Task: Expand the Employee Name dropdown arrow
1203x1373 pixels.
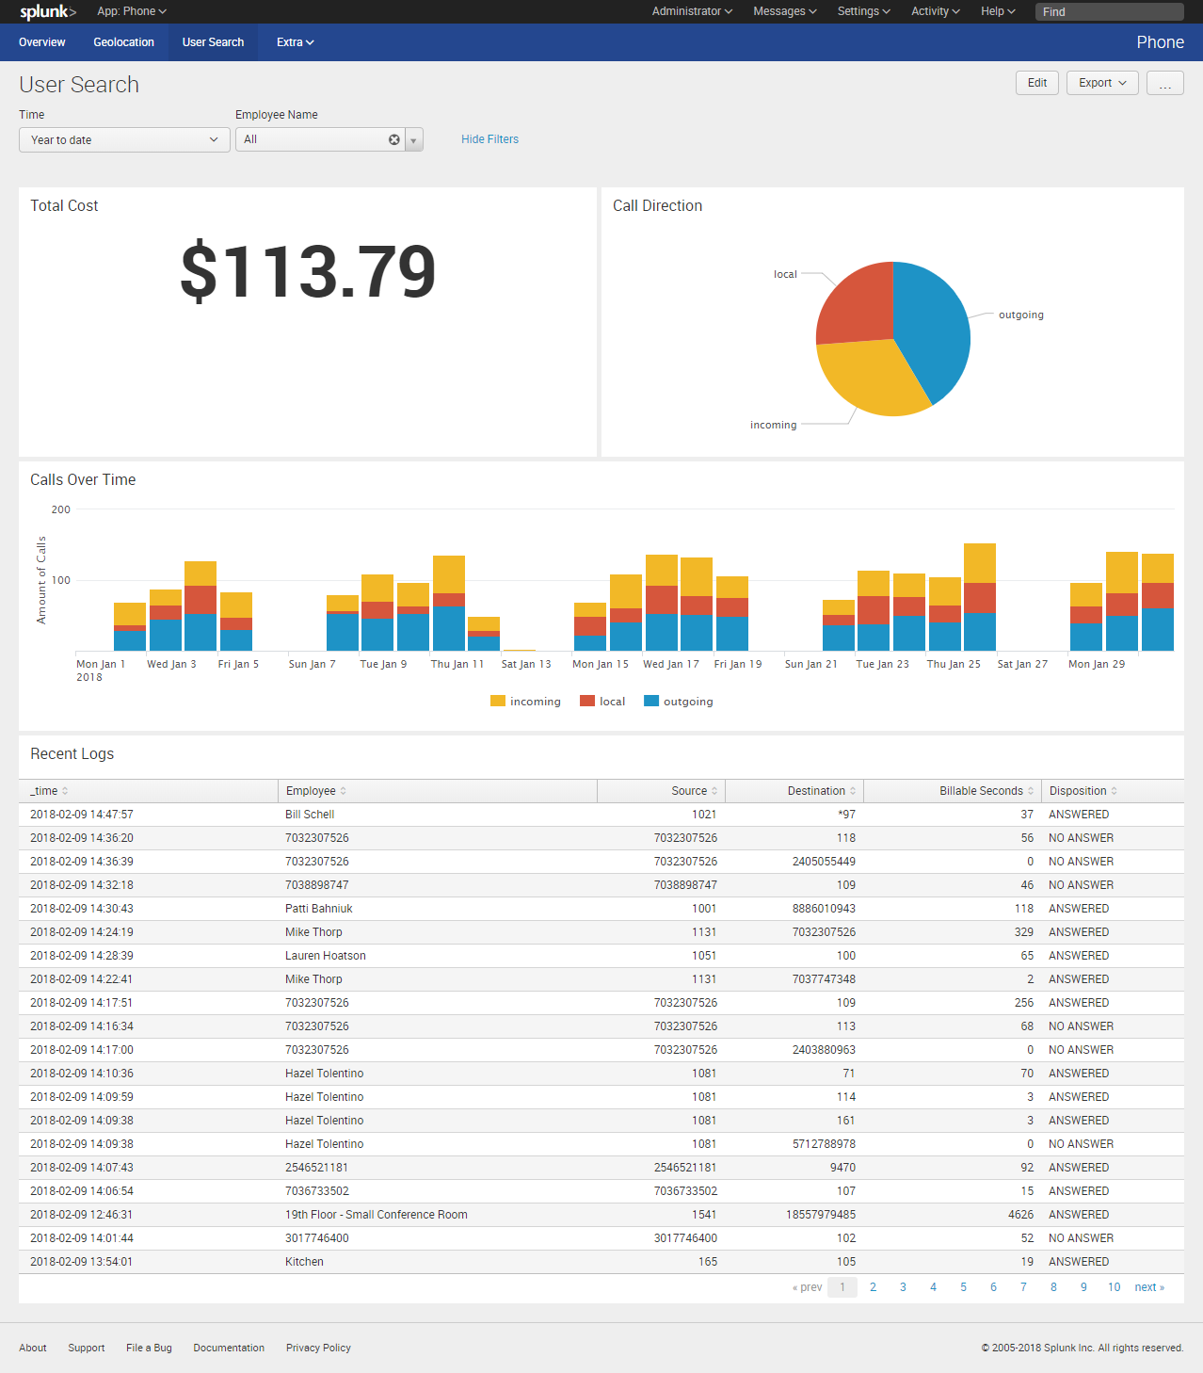Action: coord(414,140)
